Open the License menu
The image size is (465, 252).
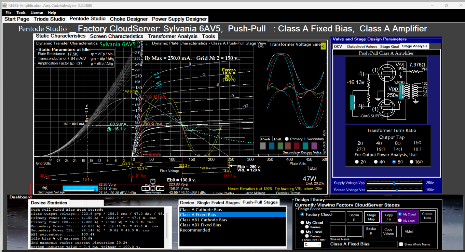[37, 13]
